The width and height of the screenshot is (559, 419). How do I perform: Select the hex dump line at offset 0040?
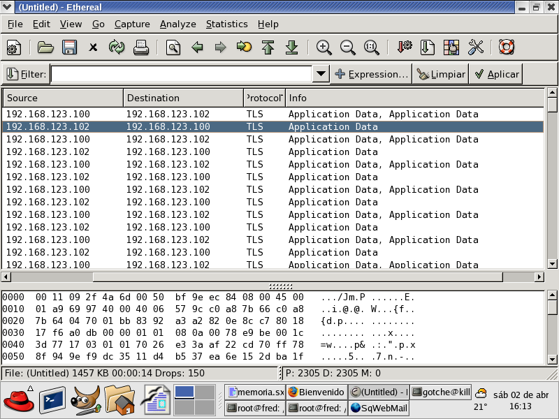209,344
